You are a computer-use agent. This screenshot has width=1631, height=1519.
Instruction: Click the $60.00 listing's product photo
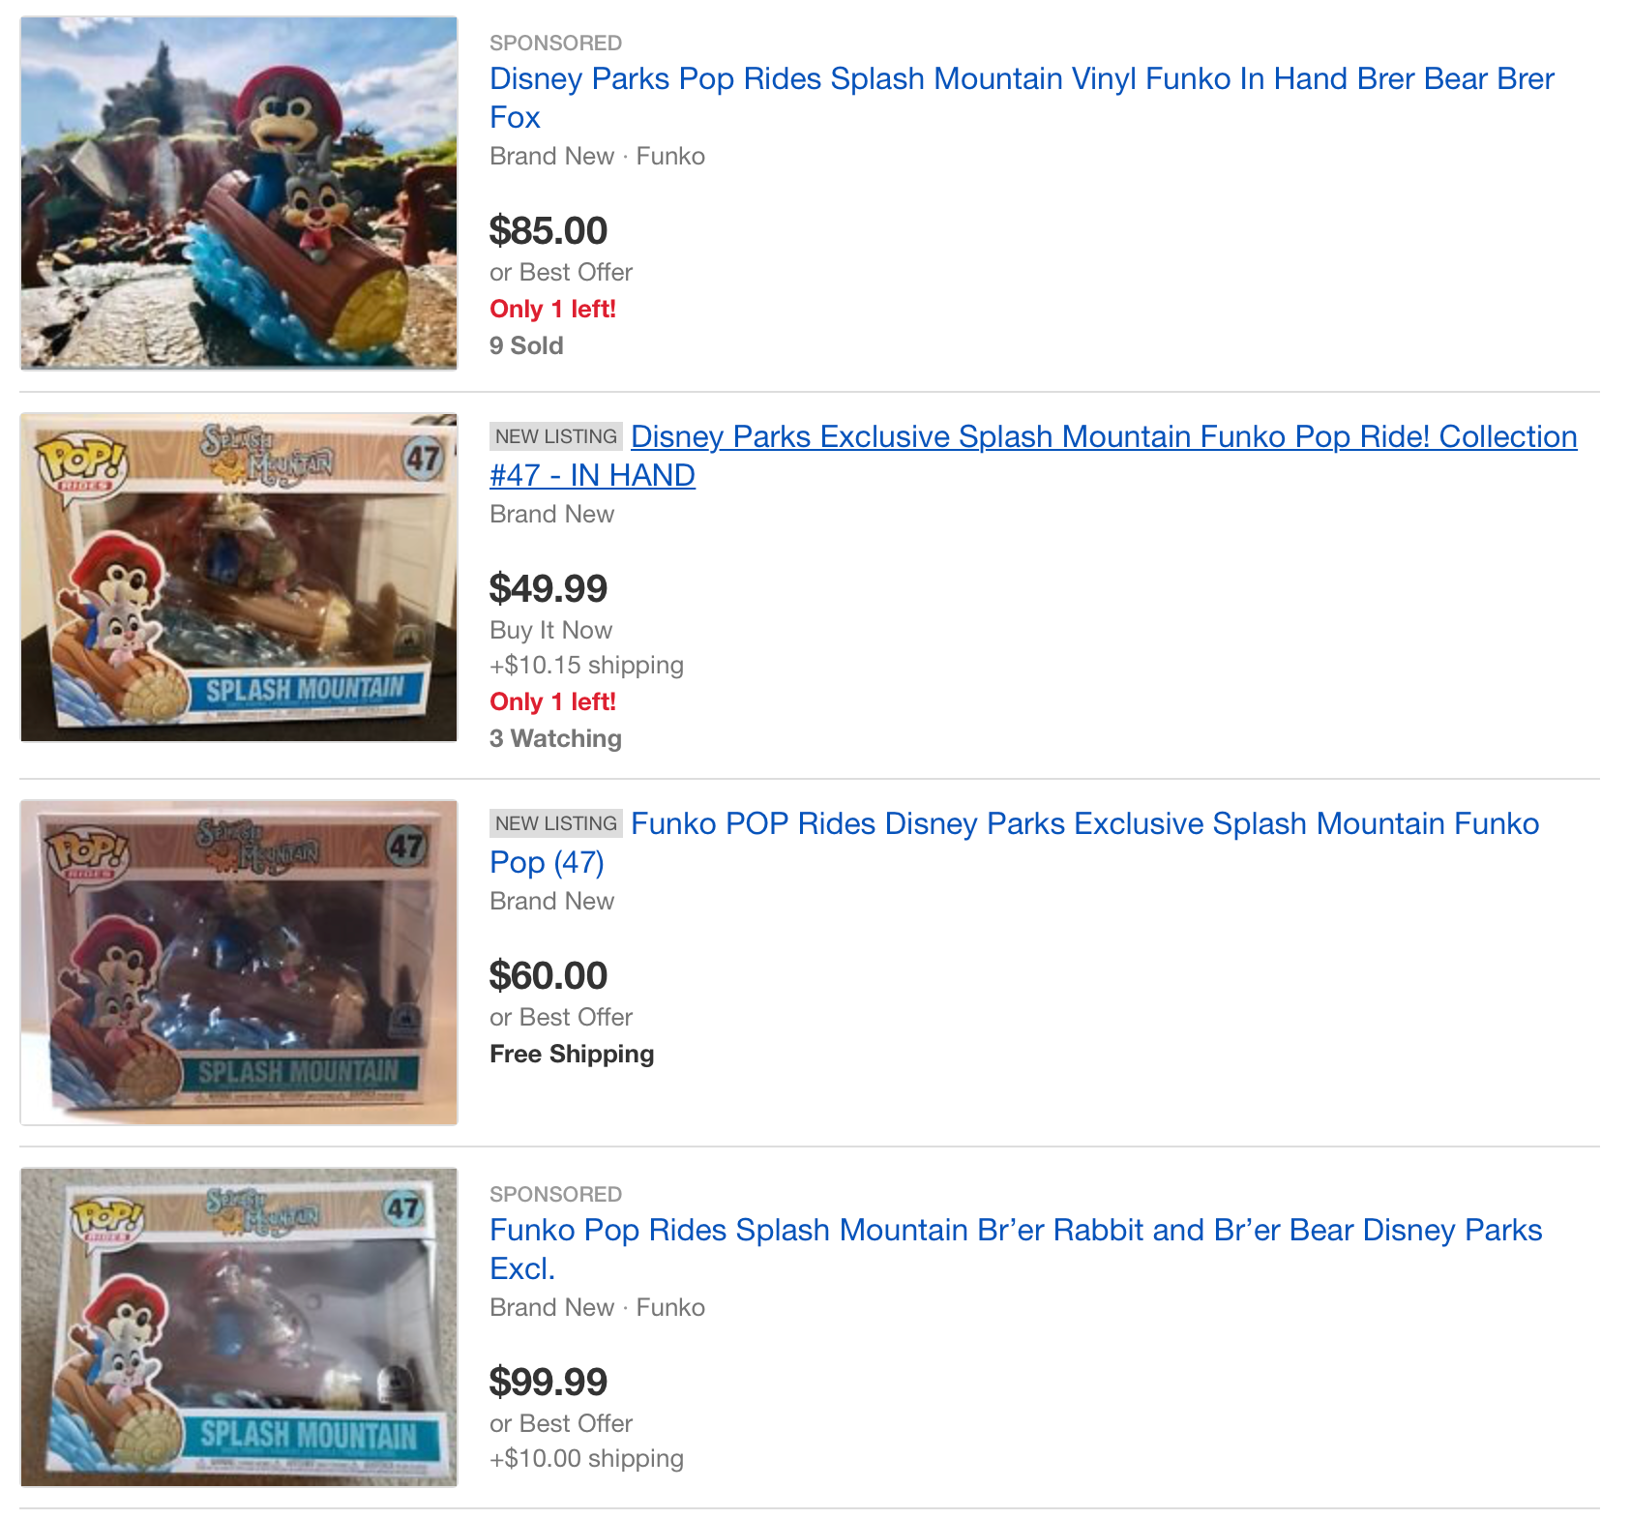(239, 962)
